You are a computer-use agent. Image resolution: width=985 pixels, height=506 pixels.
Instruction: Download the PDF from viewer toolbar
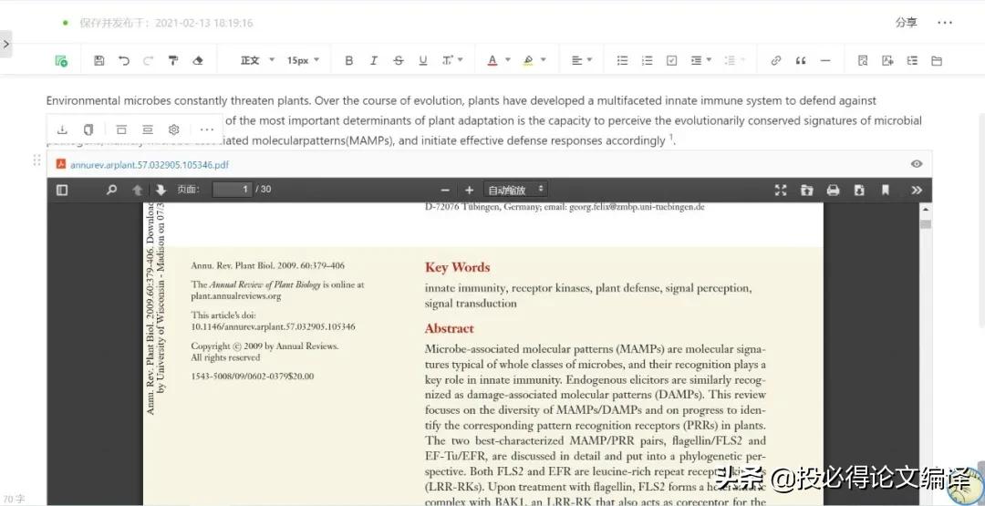click(x=859, y=190)
